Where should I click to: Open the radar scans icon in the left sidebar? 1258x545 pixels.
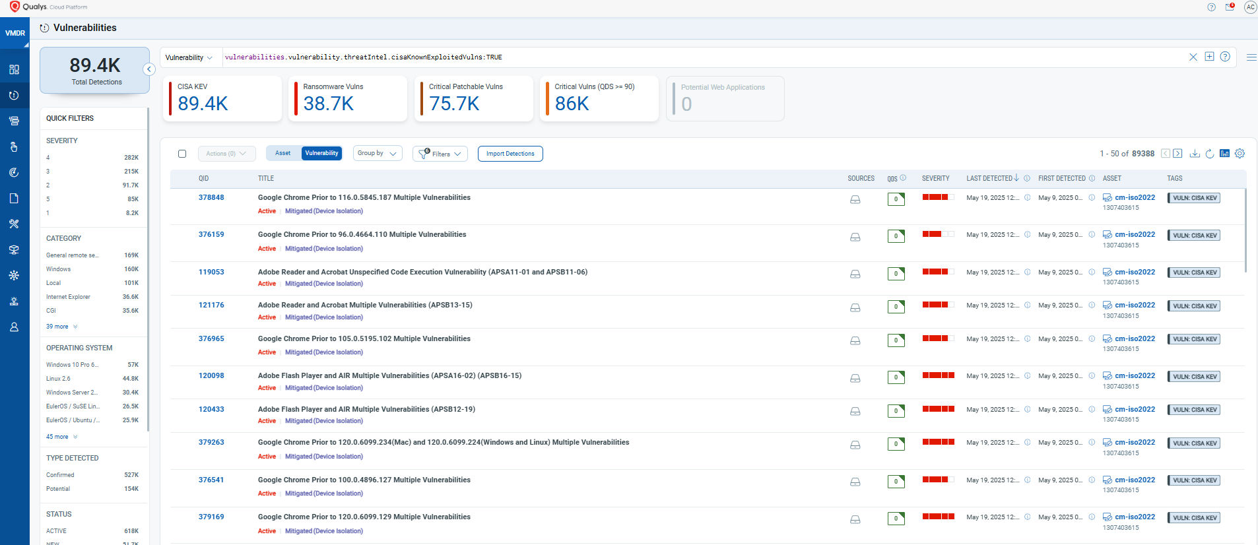point(14,172)
